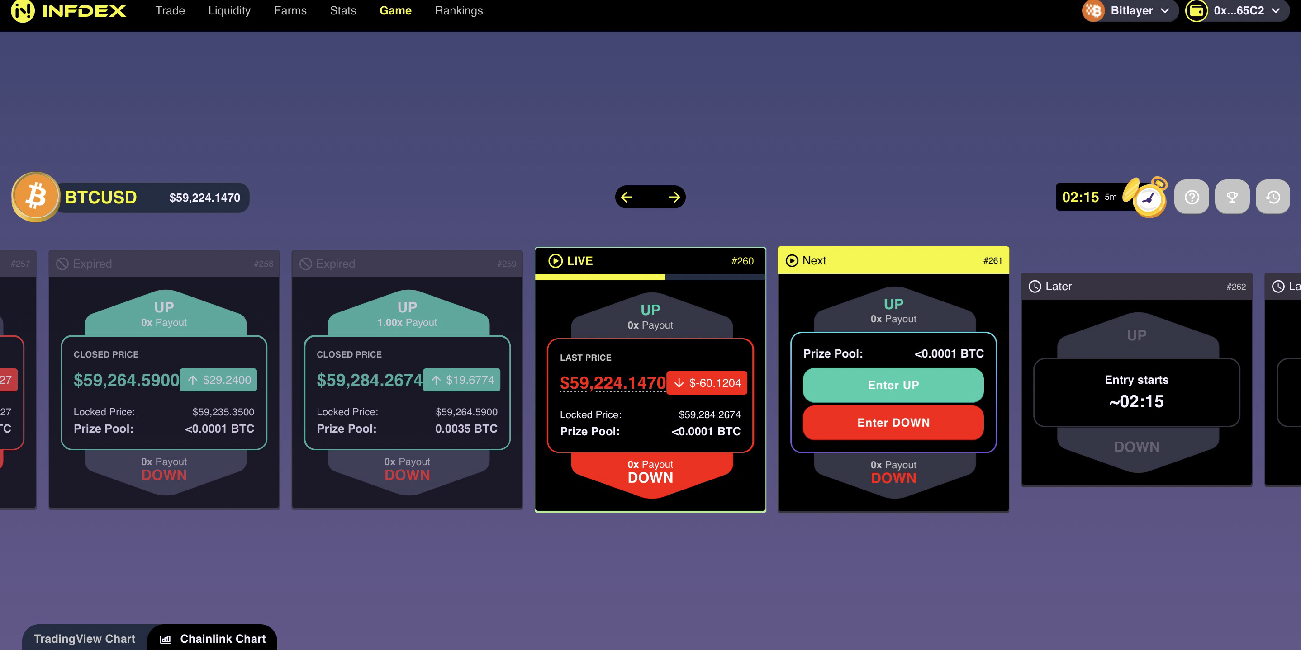Open the round history button

(x=1273, y=197)
